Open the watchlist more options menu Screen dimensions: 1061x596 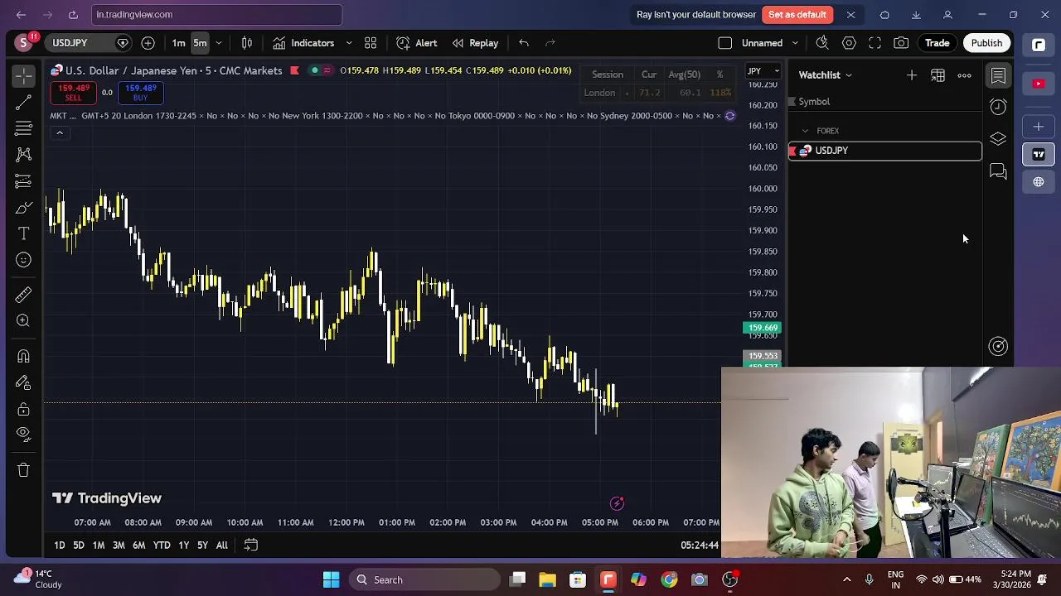tap(965, 75)
